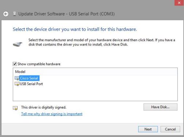Screen dimensions: 184x137
Task: Close the Update Driver Software window
Action: pos(179,3)
